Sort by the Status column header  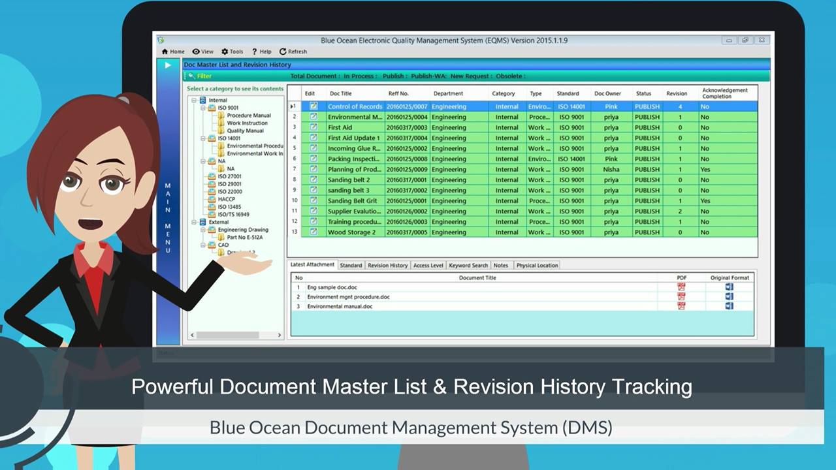click(644, 93)
